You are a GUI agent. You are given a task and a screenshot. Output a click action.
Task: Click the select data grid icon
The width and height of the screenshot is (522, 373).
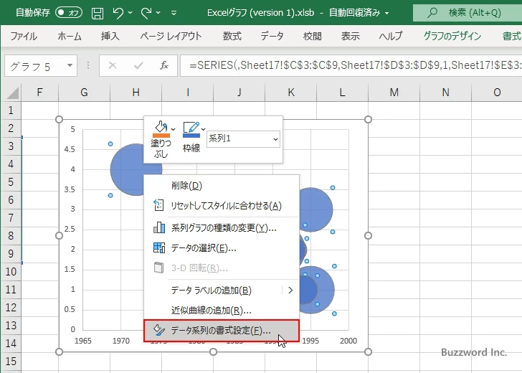point(158,247)
